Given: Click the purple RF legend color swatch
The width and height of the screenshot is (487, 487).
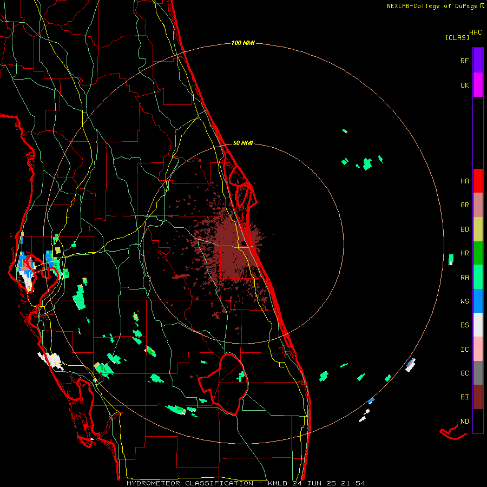Looking at the screenshot, I should click(x=478, y=61).
